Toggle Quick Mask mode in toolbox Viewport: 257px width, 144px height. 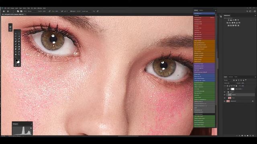16,65
